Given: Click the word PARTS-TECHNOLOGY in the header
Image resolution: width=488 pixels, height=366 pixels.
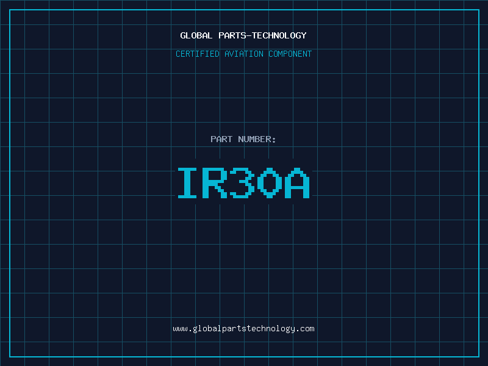Looking at the screenshot, I should [262, 35].
